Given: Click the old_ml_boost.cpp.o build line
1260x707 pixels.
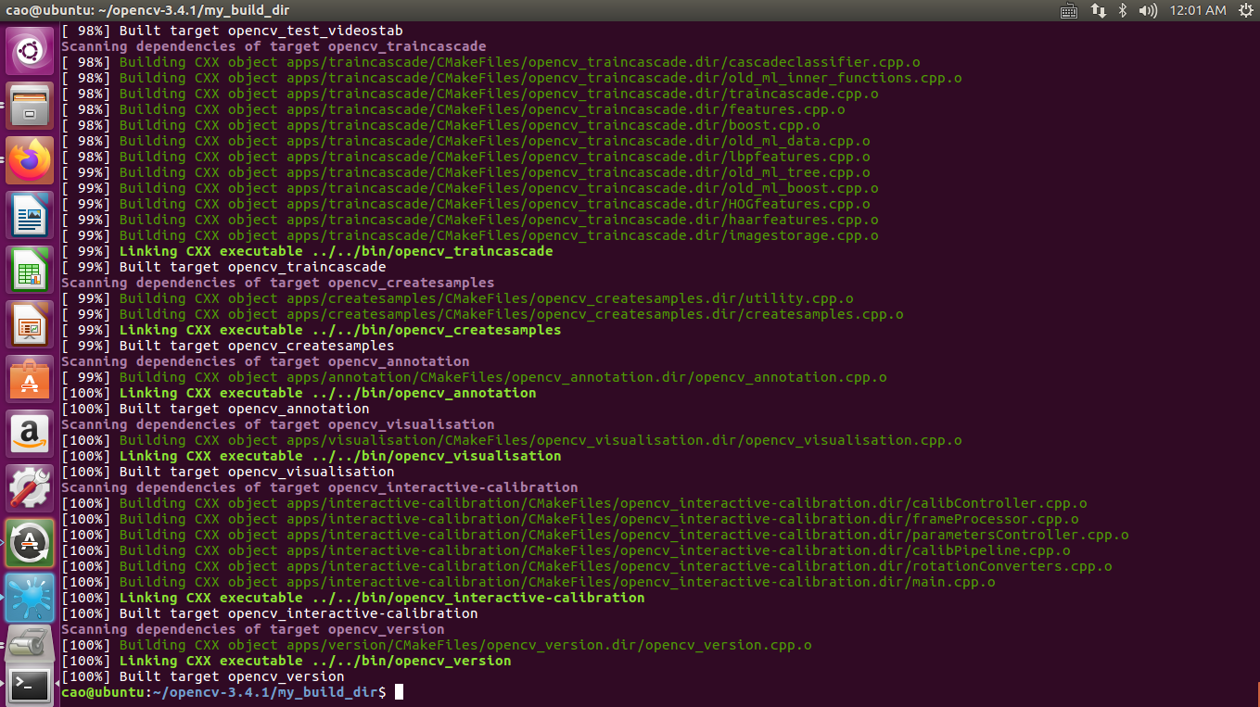Looking at the screenshot, I should pos(470,188).
